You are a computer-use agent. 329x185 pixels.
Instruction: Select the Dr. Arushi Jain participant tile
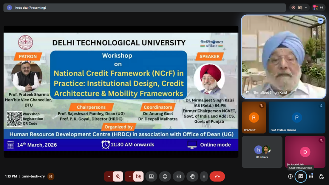305,152
